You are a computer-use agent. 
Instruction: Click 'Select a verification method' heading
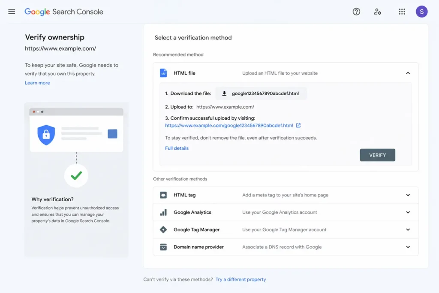coord(193,38)
